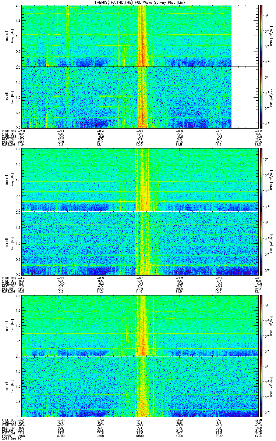Click the plot title 'THEMIS FGL Wave Survey Plot'
Screen dimensions: 276x441
click(140, 2)
